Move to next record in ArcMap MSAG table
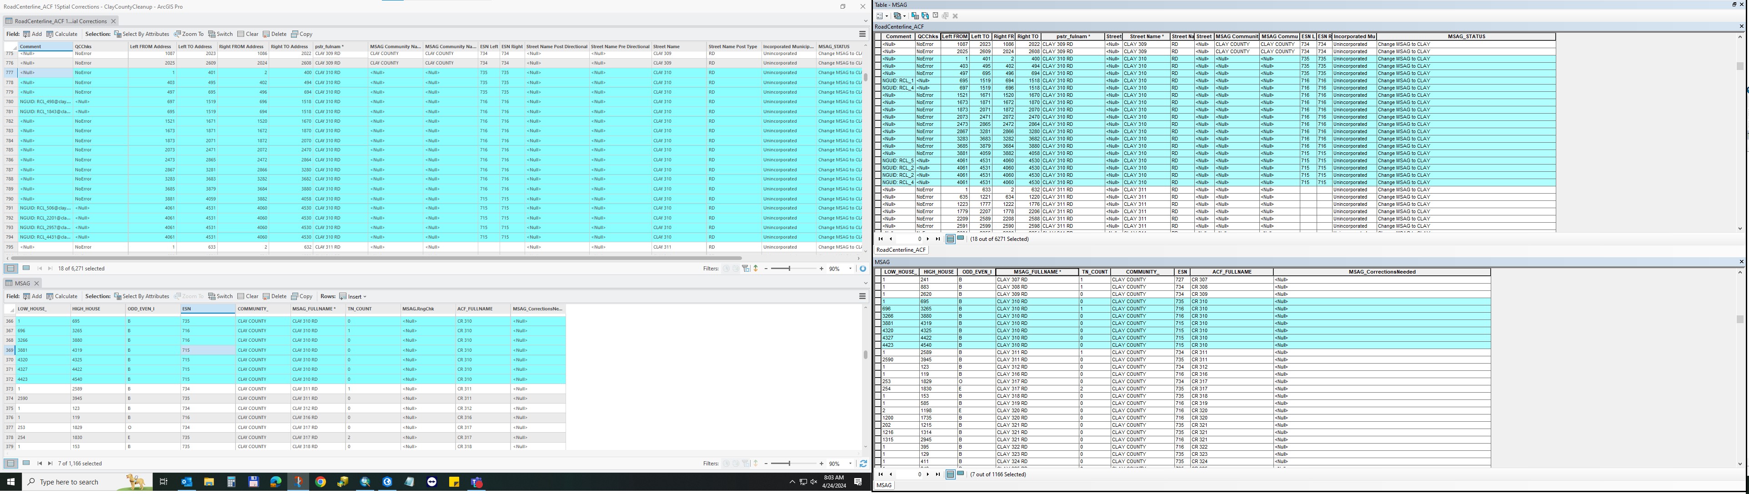Screen dimensions: 1749x494 pos(927,474)
